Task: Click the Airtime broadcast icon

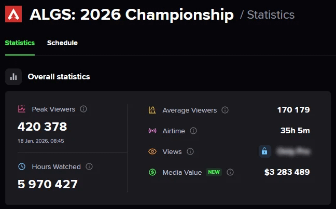Action: (x=152, y=131)
